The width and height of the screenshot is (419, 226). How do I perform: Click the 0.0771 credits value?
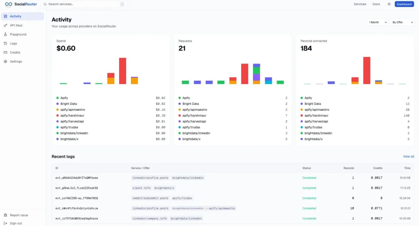point(376,208)
